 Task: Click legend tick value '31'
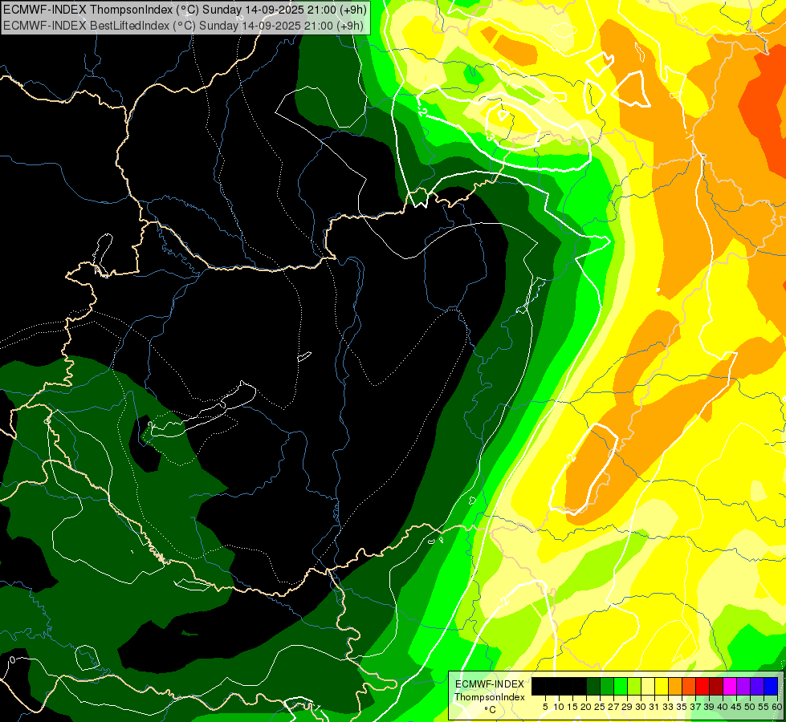[654, 707]
